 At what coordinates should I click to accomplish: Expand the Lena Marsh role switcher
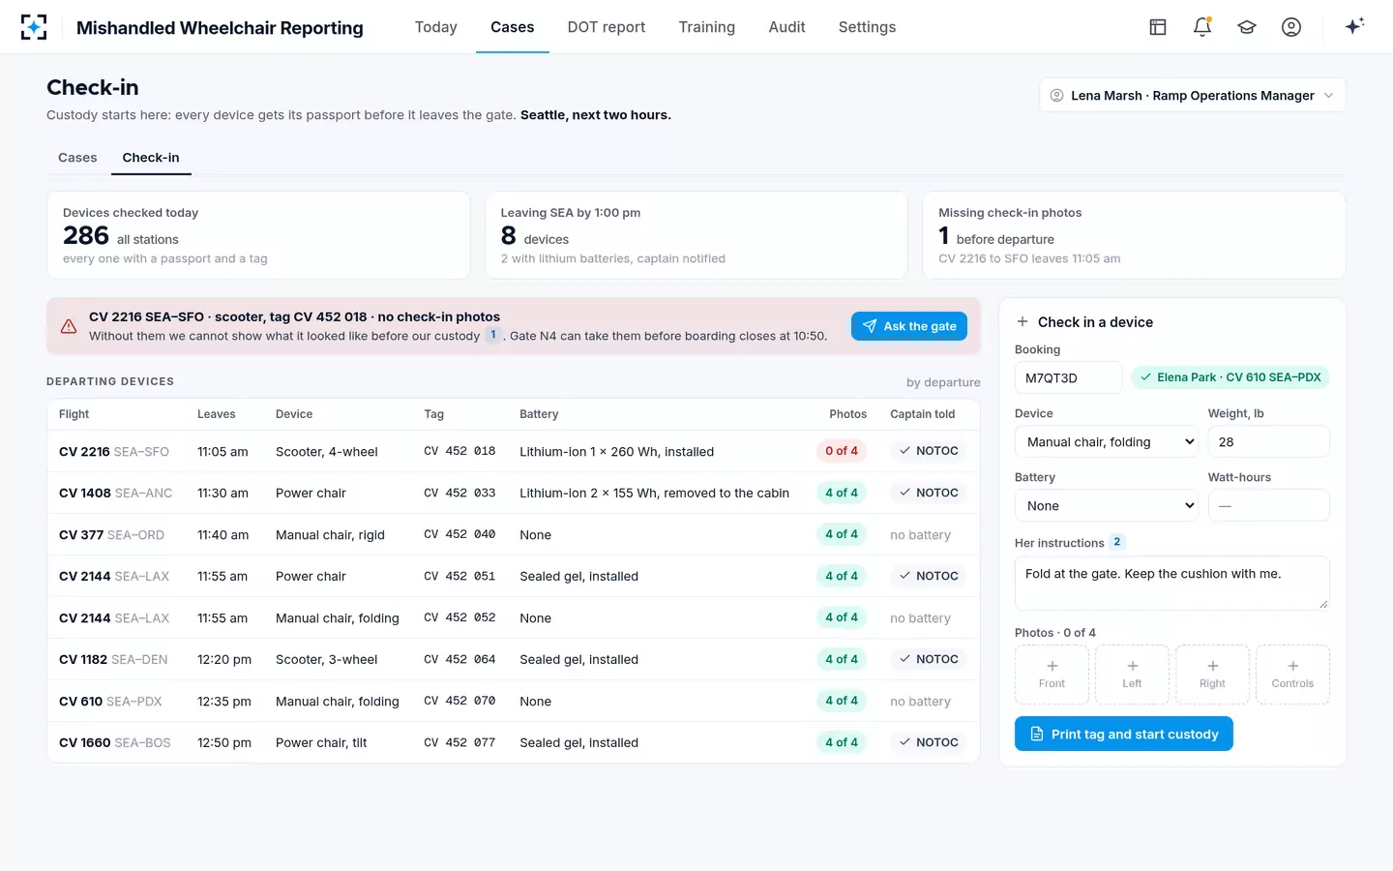1193,95
